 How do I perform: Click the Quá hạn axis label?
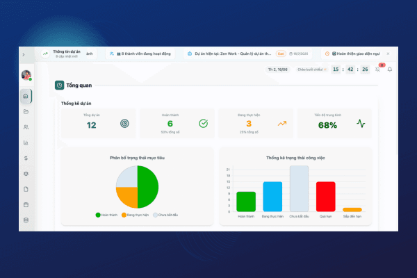coord(325,217)
